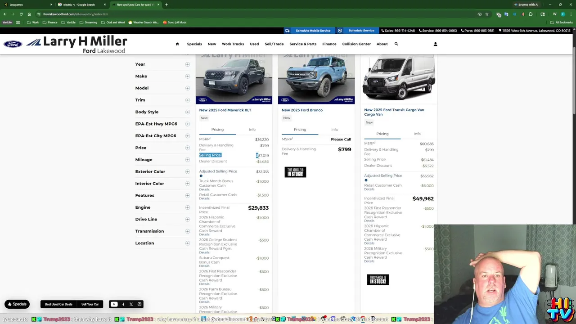
Task: Click the browser address bar URL
Action: point(76,14)
